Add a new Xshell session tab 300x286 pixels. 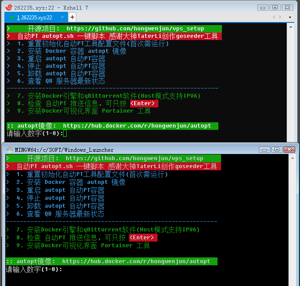point(72,17)
